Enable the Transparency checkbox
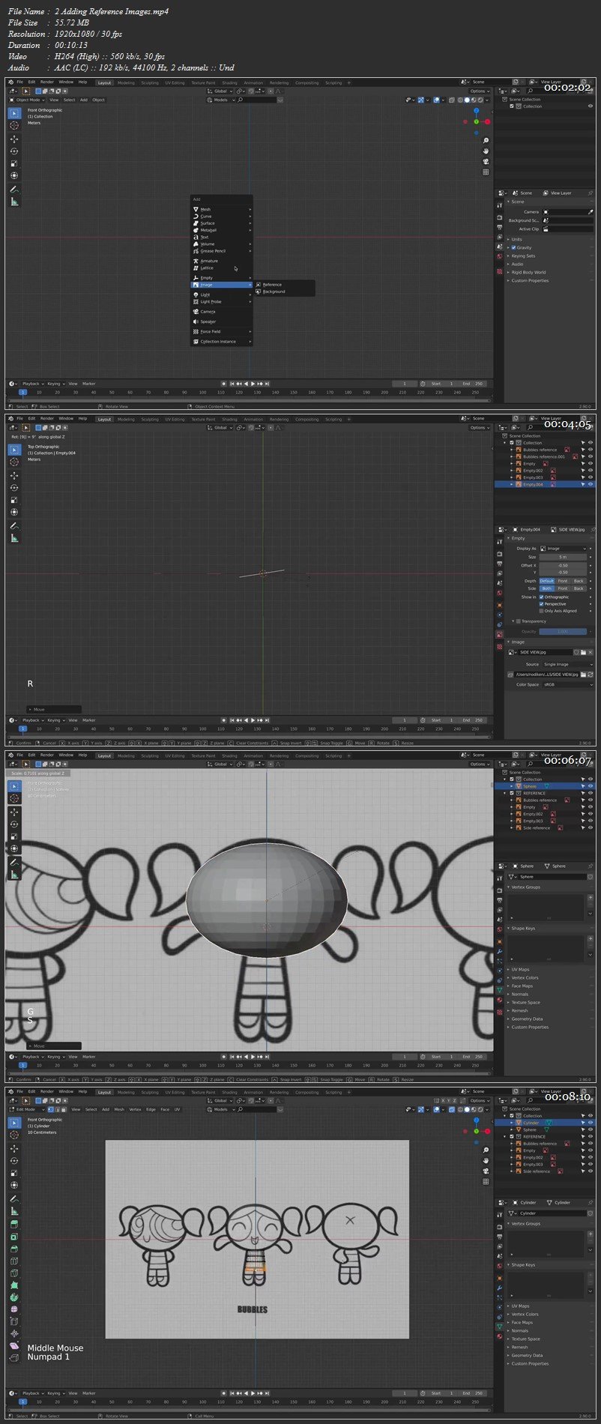This screenshot has width=601, height=1424. (x=519, y=621)
